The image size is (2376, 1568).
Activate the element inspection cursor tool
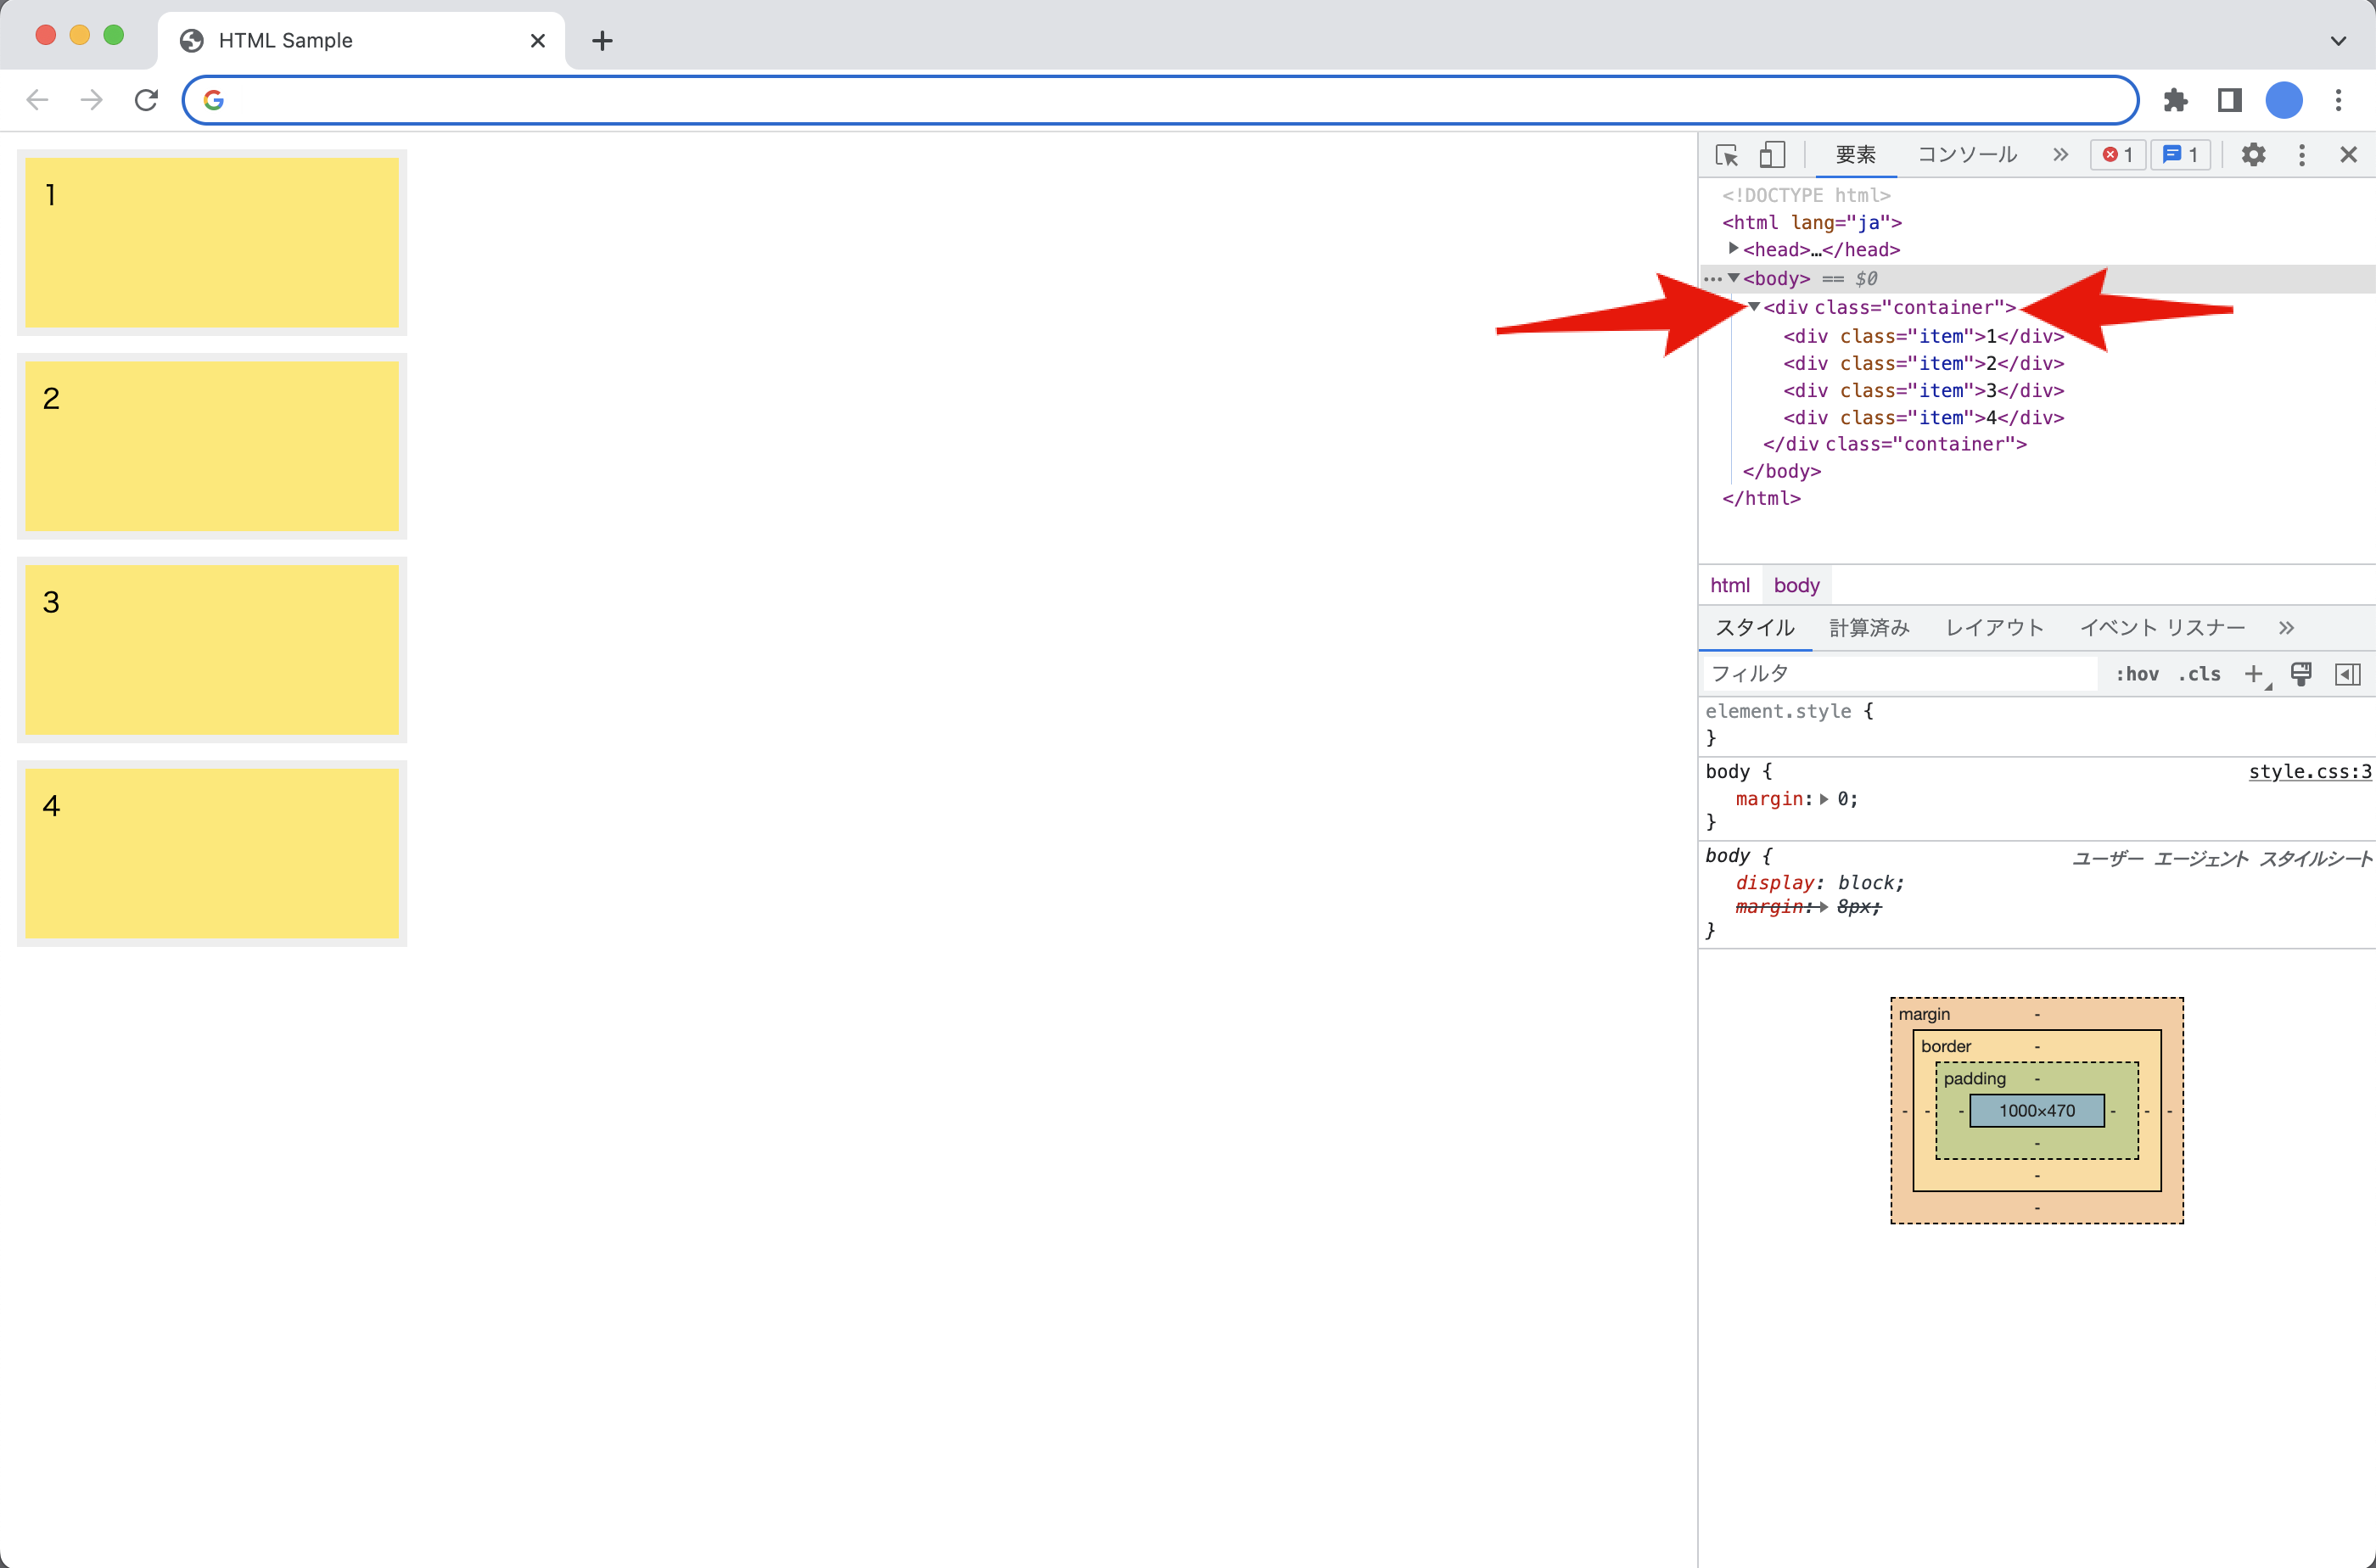(x=1726, y=154)
